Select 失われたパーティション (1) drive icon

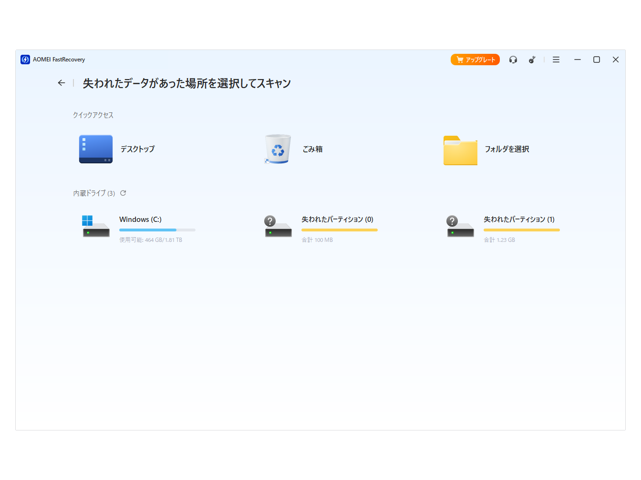[460, 226]
